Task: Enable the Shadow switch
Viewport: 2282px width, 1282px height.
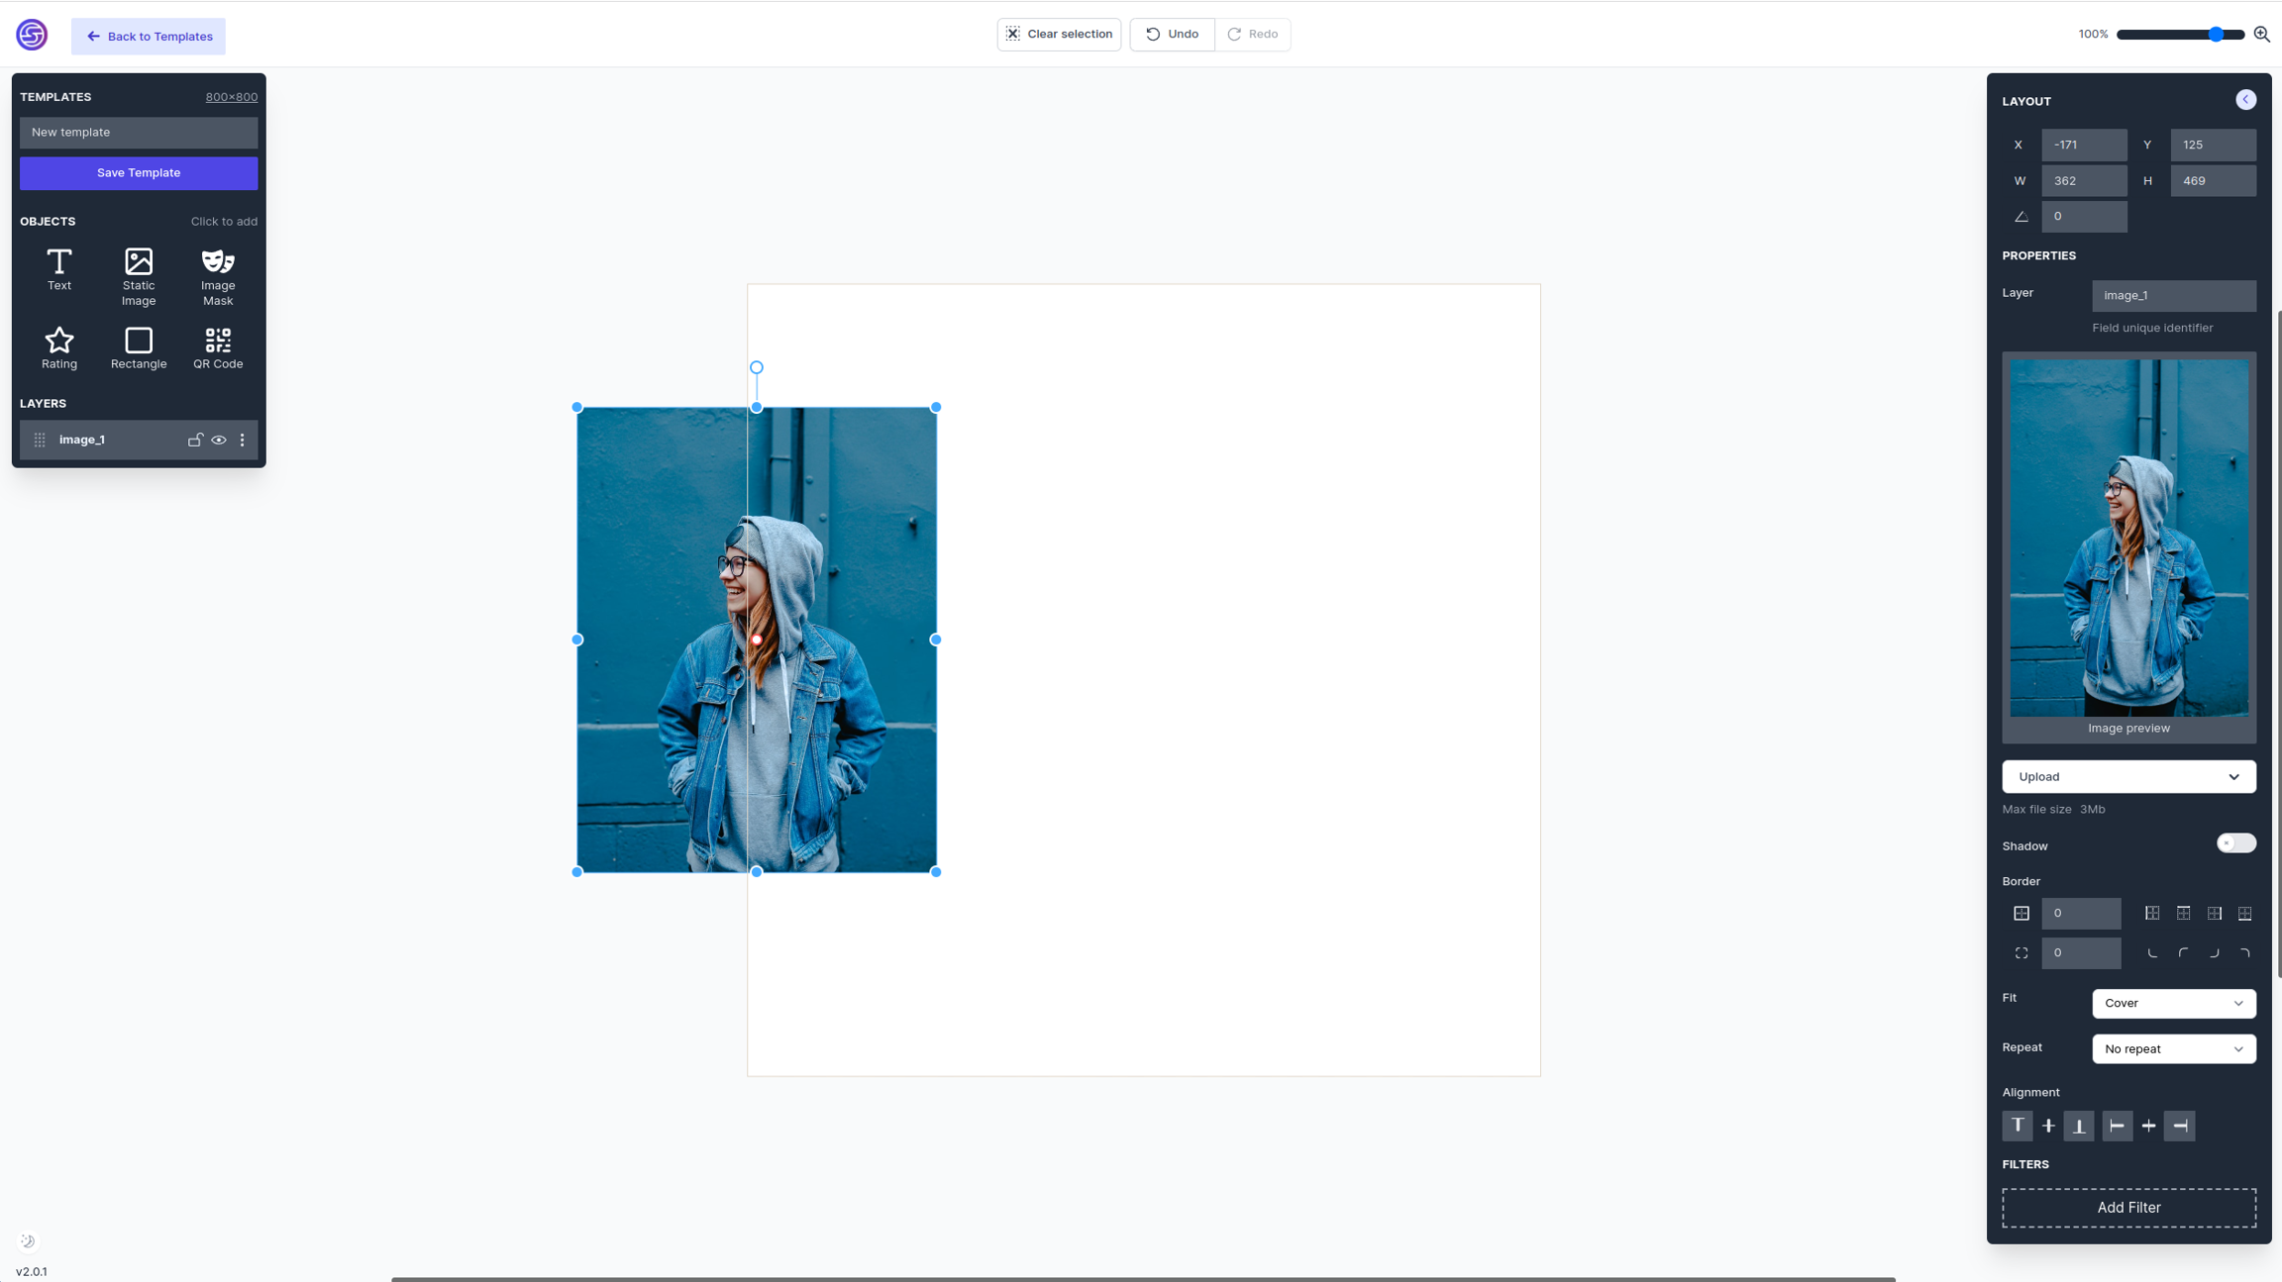Action: (2235, 843)
